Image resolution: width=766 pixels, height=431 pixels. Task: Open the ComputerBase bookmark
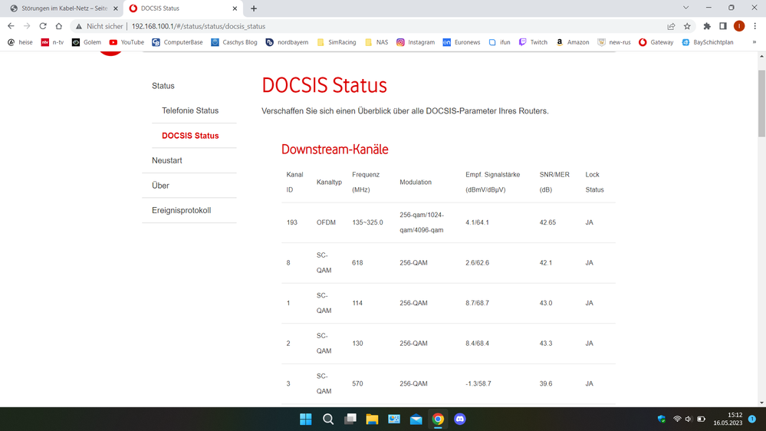pos(177,42)
